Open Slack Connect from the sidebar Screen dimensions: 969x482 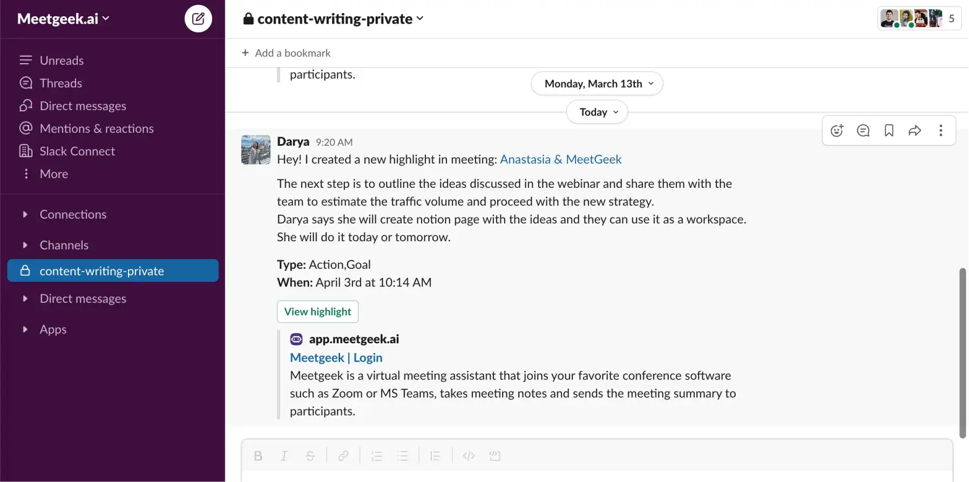76,151
